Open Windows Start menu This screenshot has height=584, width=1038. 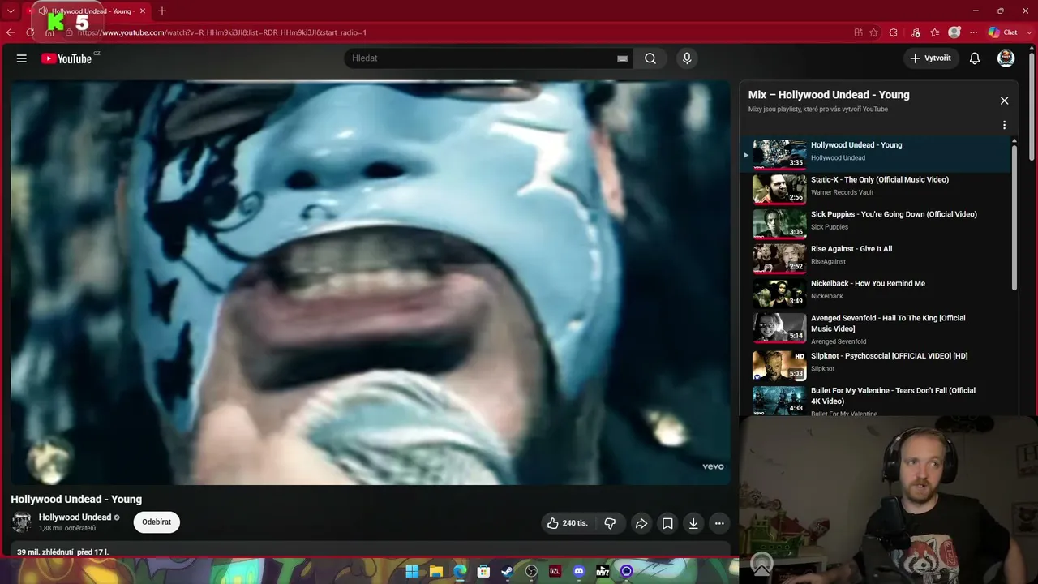click(412, 572)
